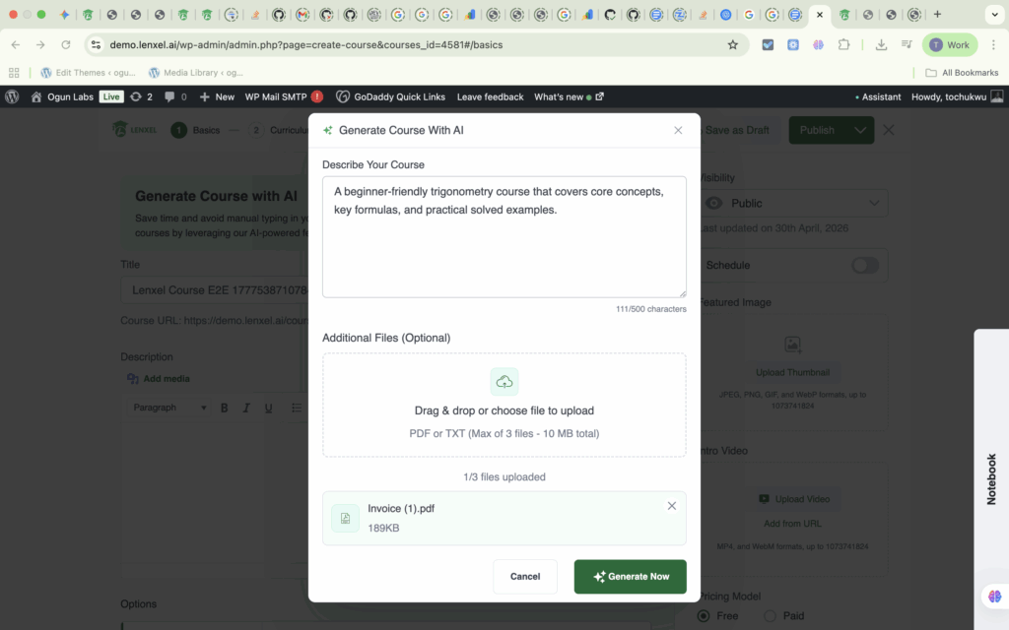Open WP Mail SMTP admin menu
This screenshot has width=1009, height=630.
[284, 96]
